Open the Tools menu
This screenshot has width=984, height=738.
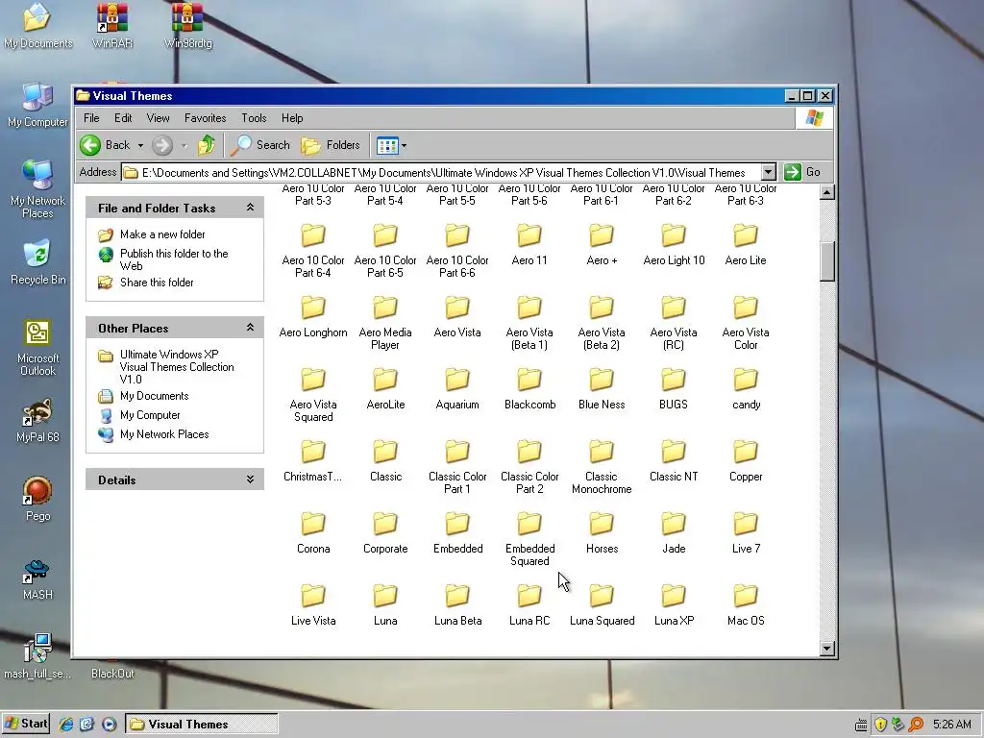coord(254,118)
